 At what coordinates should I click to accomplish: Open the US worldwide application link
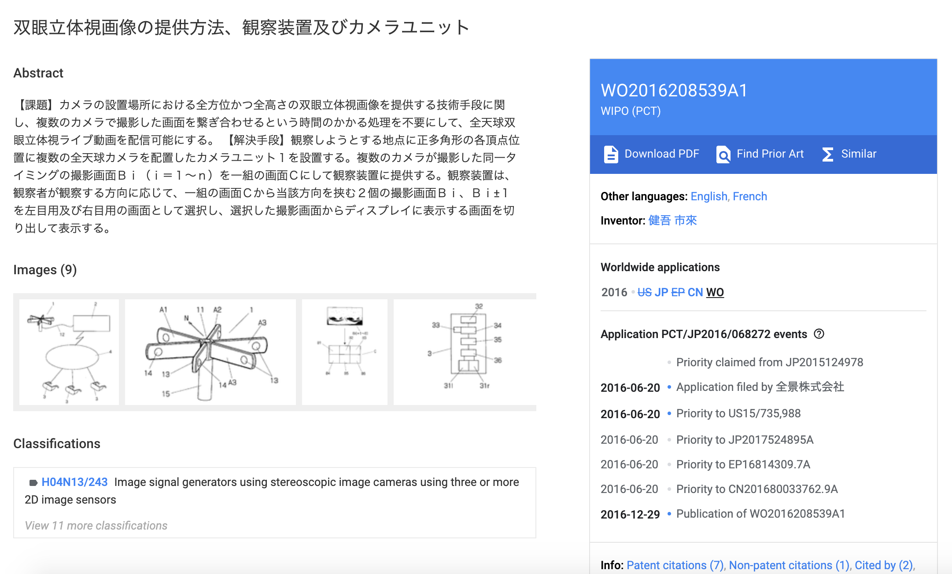coord(644,292)
